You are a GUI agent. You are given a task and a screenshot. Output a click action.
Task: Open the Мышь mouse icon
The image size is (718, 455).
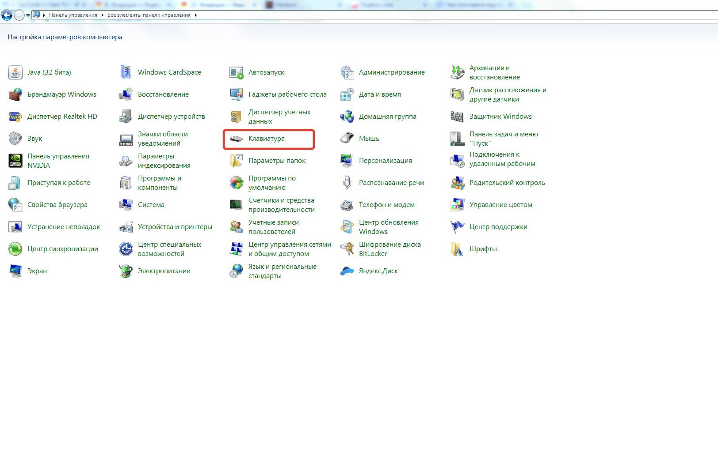(x=347, y=139)
